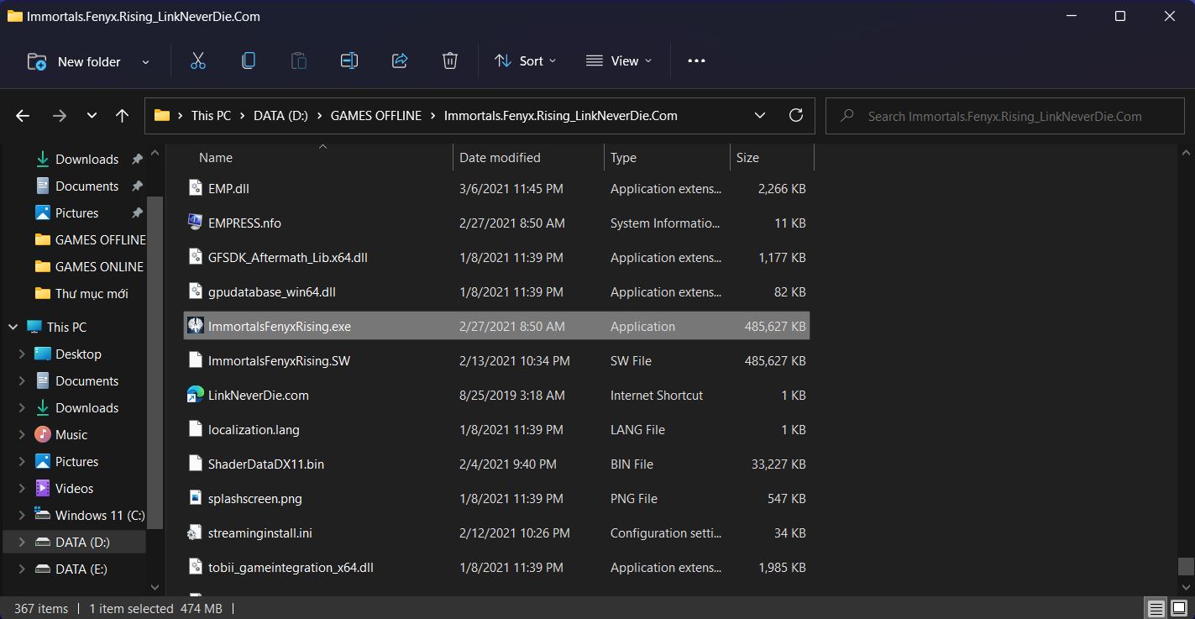Click GAMES OFFLINE in the breadcrumb path

(x=375, y=116)
